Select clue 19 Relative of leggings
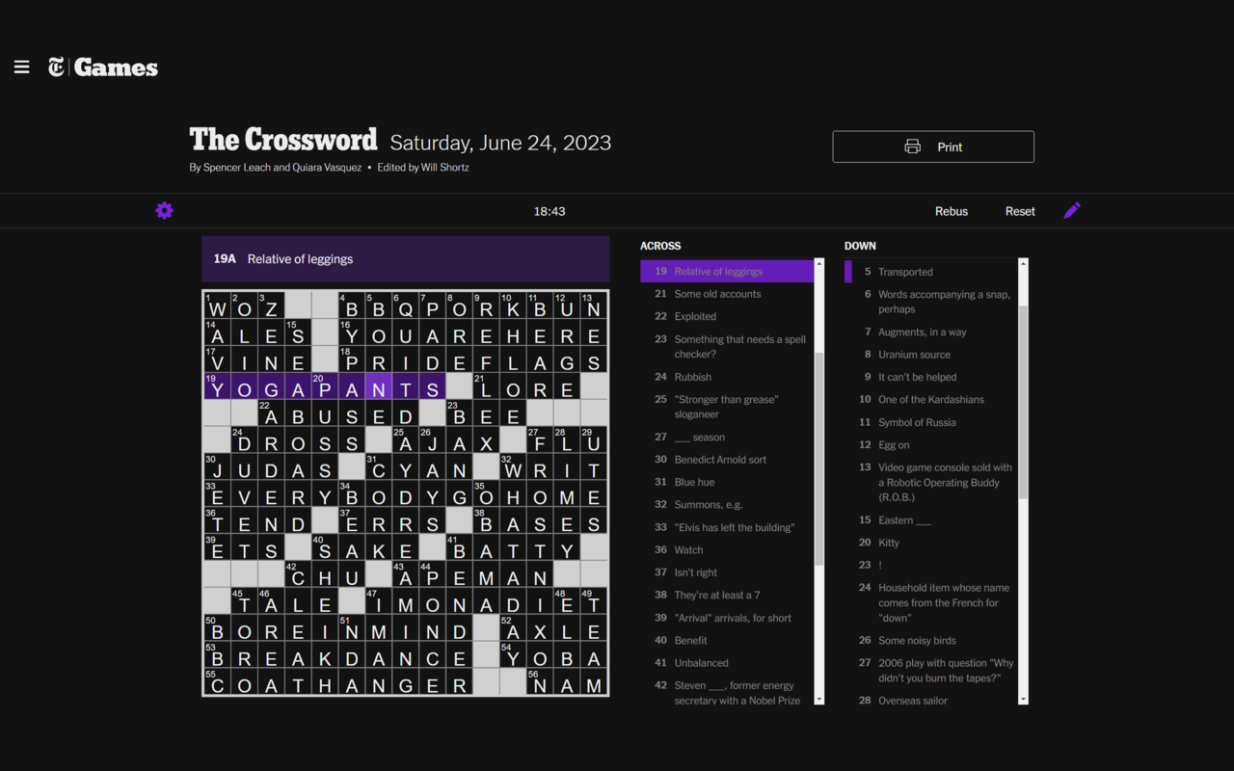The image size is (1234, 771). [x=727, y=271]
